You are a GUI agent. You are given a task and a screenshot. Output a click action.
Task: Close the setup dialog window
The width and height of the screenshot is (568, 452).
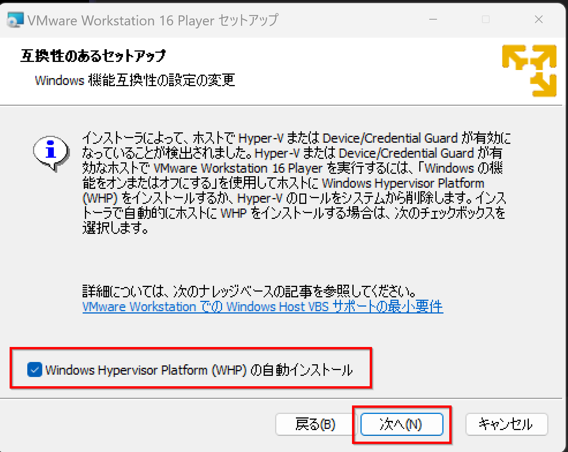pos(539,20)
